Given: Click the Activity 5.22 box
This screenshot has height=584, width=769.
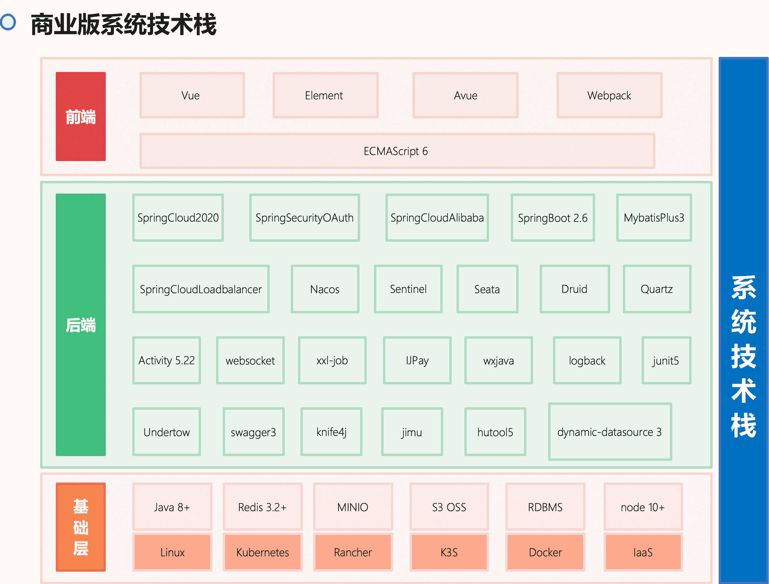Looking at the screenshot, I should [166, 360].
